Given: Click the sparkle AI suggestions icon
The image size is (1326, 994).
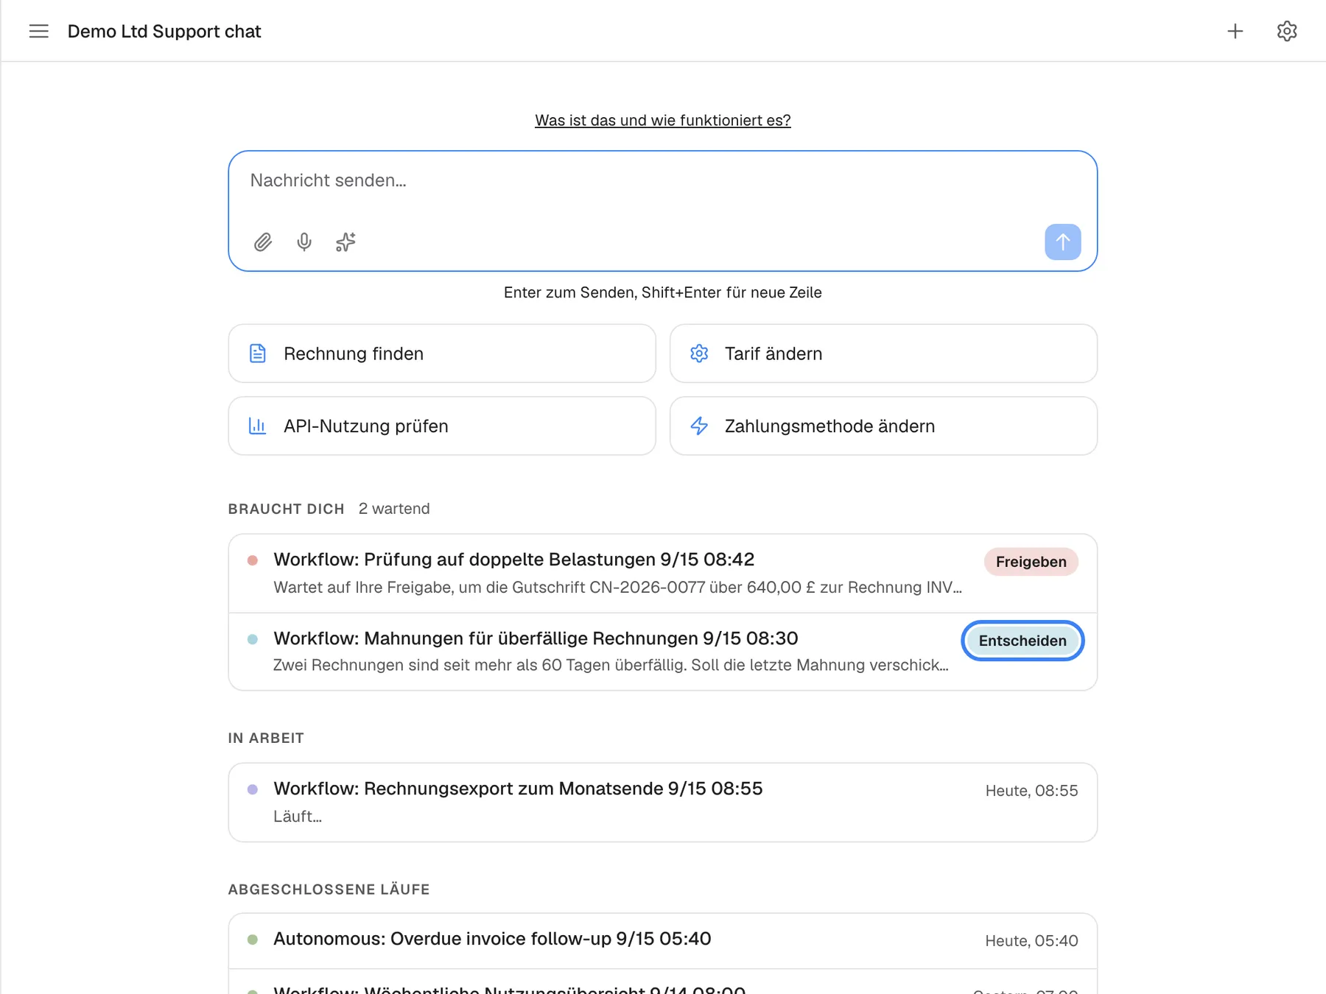Looking at the screenshot, I should pos(345,242).
